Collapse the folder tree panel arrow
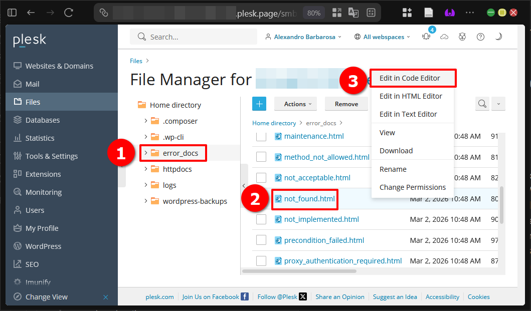The width and height of the screenshot is (531, 311). coord(244,185)
